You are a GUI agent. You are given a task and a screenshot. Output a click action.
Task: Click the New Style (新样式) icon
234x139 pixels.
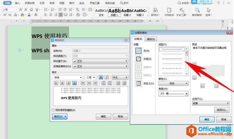pos(155,12)
